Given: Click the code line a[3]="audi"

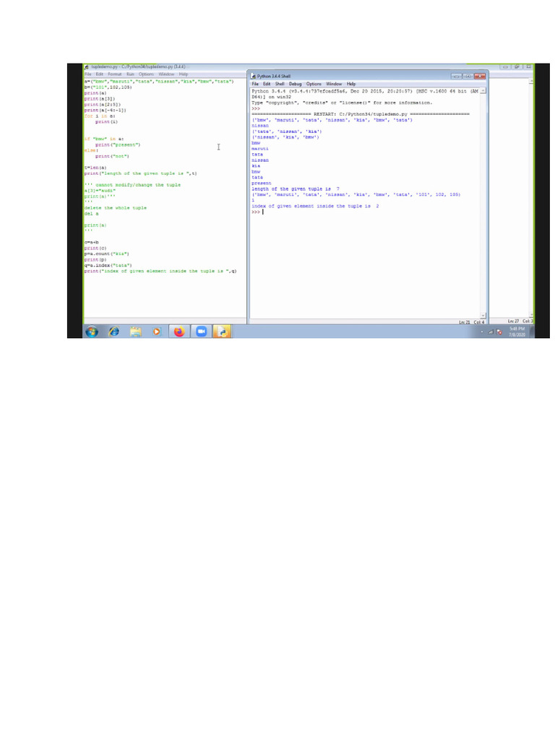Looking at the screenshot, I should [x=100, y=191].
